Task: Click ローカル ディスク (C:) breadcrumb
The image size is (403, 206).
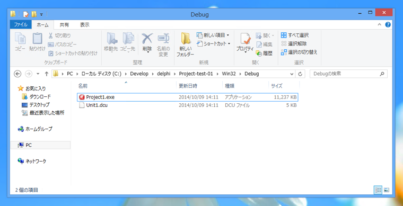Action: 101,74
